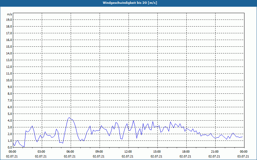Select the '4,0' y-axis label

(10, 121)
